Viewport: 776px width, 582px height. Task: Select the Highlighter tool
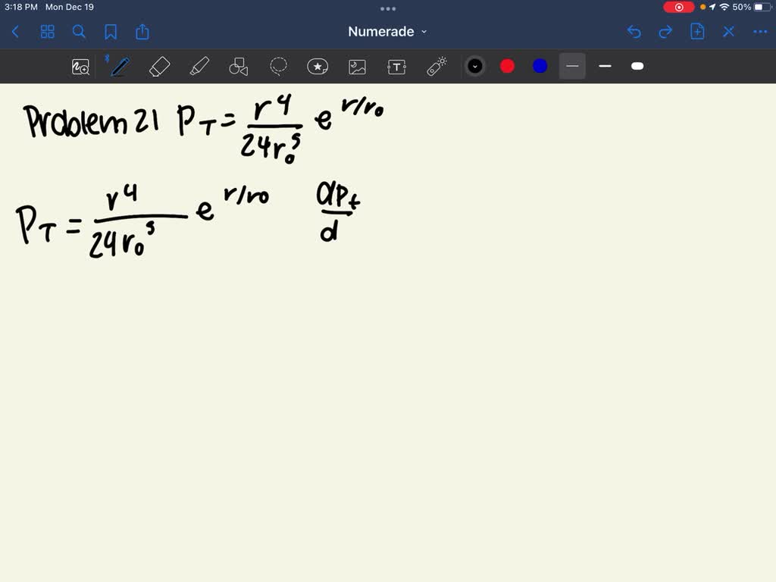click(x=199, y=67)
